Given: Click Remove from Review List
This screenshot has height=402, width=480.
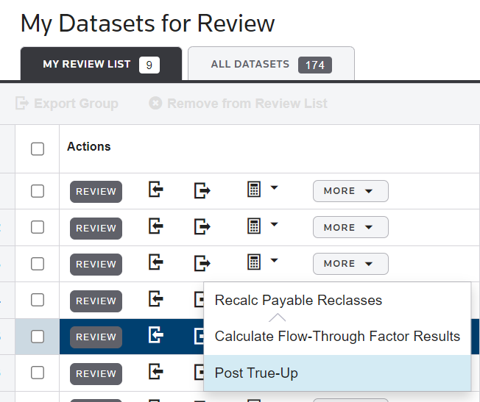Looking at the screenshot, I should (239, 104).
